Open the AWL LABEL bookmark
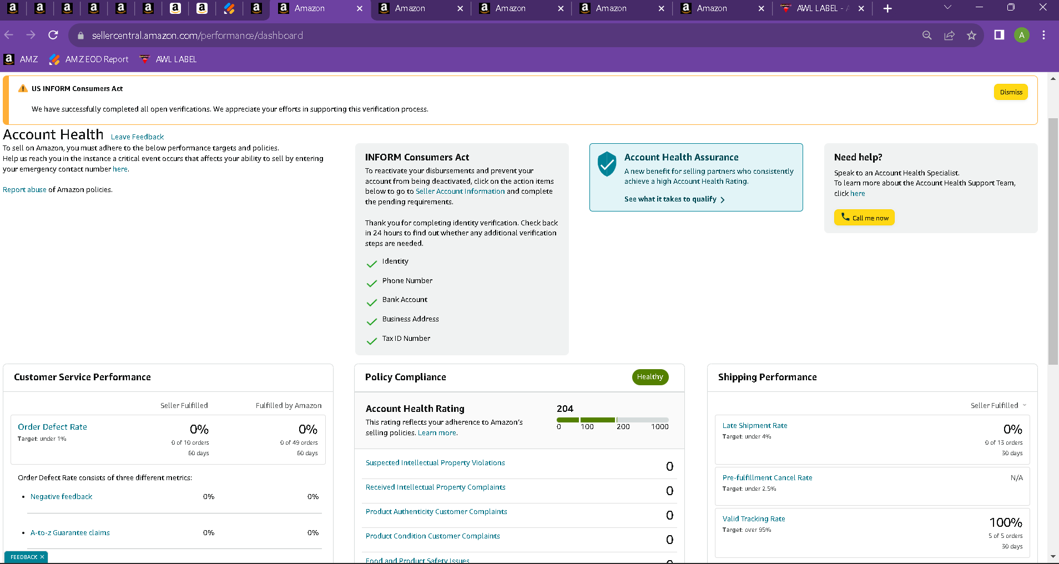This screenshot has width=1059, height=564. point(168,59)
